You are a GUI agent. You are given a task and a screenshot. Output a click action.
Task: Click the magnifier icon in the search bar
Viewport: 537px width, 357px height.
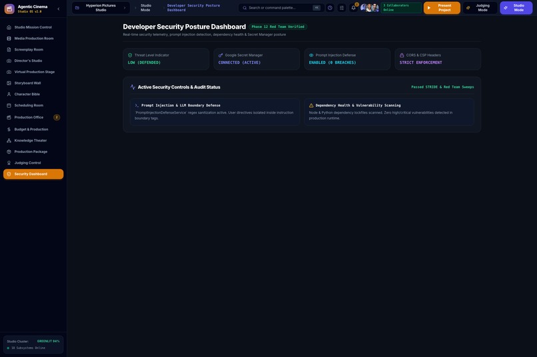pos(245,8)
